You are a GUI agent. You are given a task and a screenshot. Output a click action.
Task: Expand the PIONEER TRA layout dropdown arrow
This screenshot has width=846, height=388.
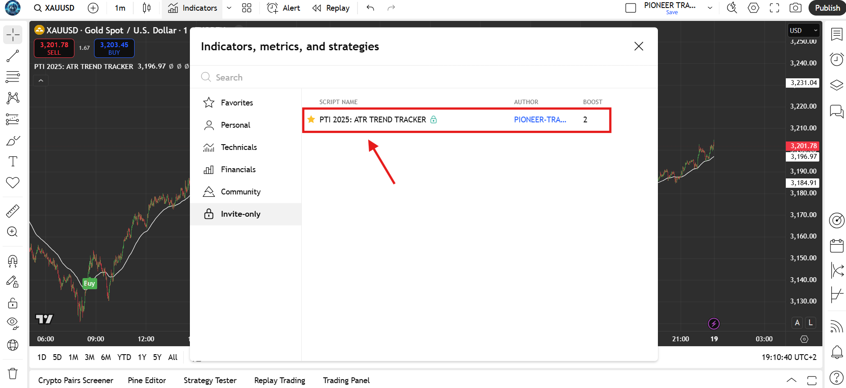pos(710,8)
